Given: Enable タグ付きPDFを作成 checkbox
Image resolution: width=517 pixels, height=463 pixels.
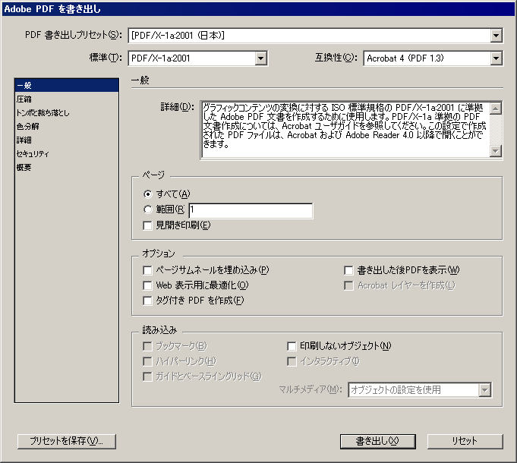Looking at the screenshot, I should tap(148, 301).
